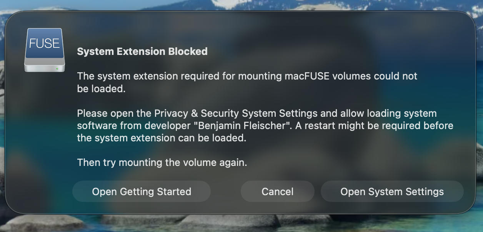The image size is (483, 232).
Task: Open System Settings from the dialog
Action: pos(392,192)
